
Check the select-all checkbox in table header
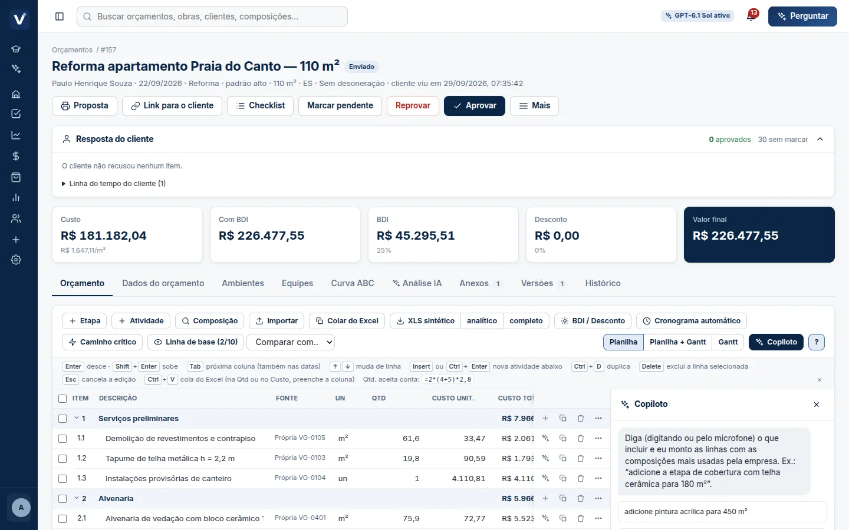pos(62,399)
